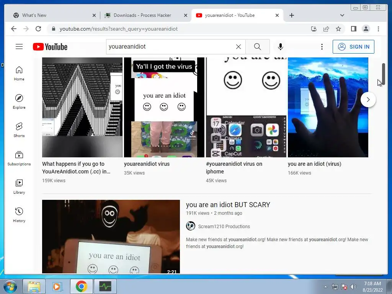Start voice search with microphone

pos(281,46)
